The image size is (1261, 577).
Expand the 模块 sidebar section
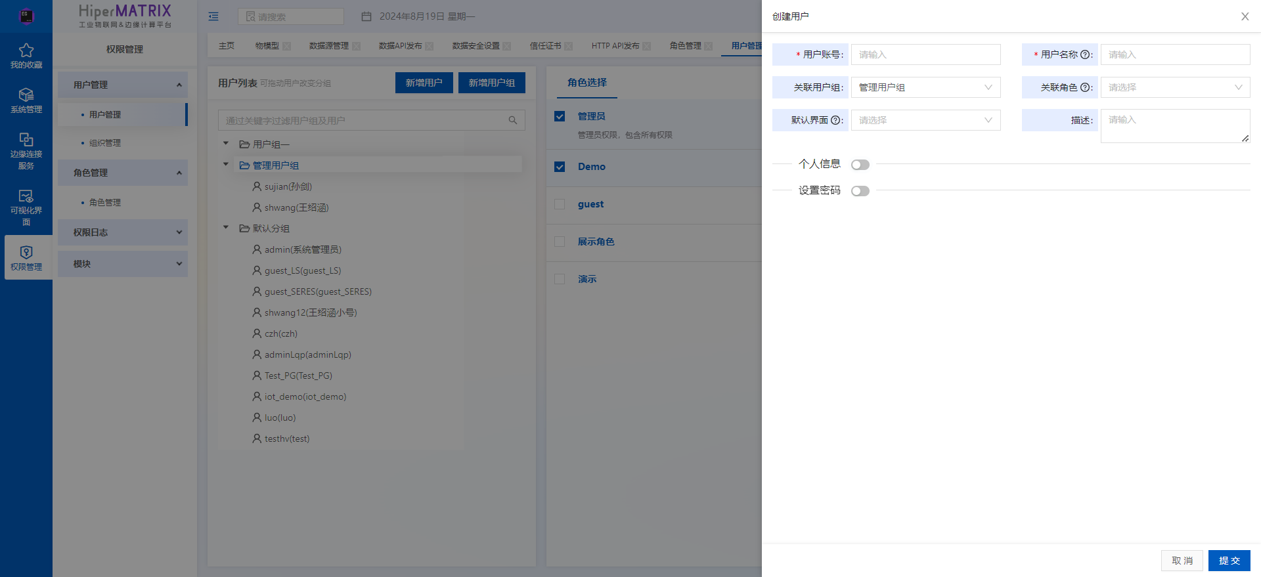click(123, 264)
